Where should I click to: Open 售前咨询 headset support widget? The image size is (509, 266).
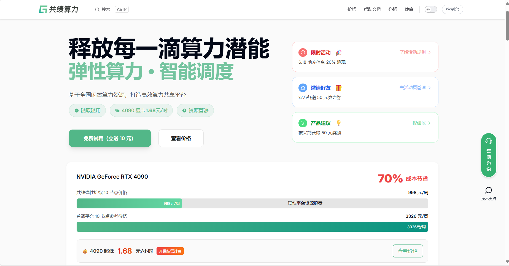pyautogui.click(x=489, y=155)
